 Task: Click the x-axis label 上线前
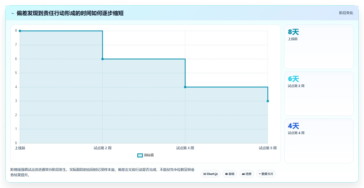coord(20,148)
